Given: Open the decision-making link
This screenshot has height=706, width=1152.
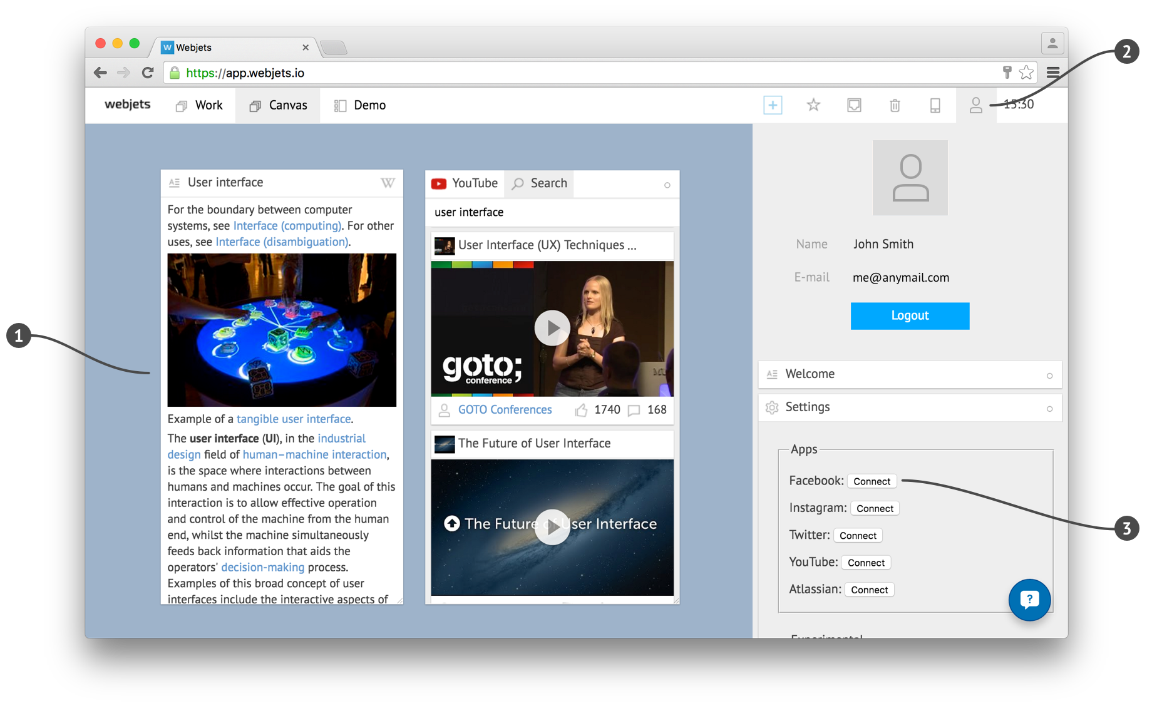Looking at the screenshot, I should [262, 568].
